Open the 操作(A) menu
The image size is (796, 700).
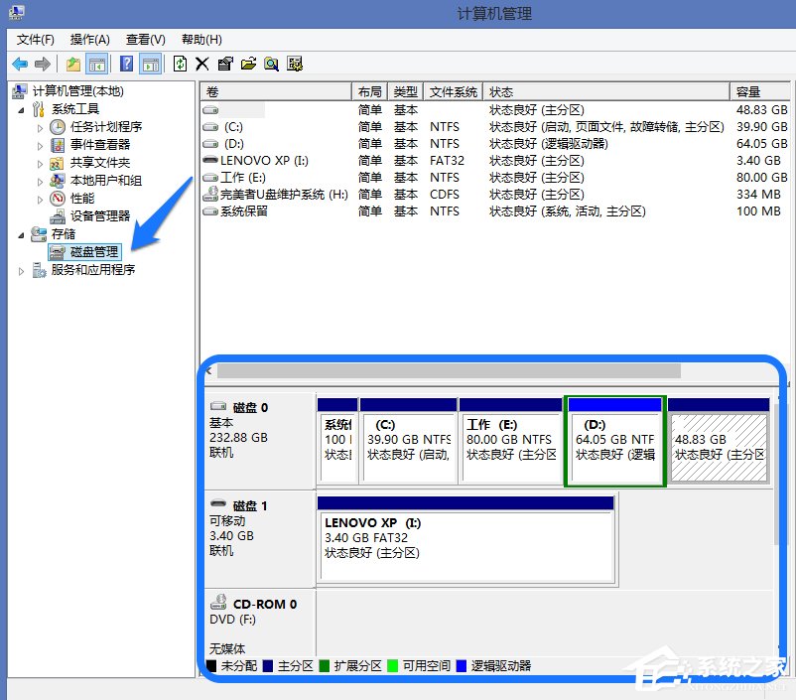pos(89,40)
